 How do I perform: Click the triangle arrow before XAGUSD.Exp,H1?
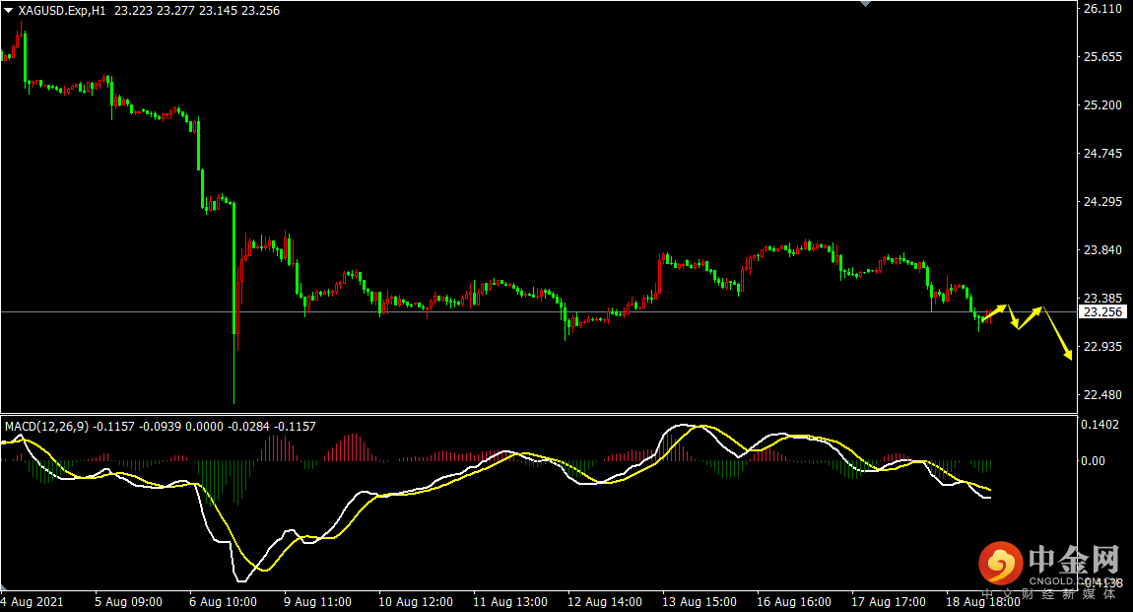pos(9,10)
